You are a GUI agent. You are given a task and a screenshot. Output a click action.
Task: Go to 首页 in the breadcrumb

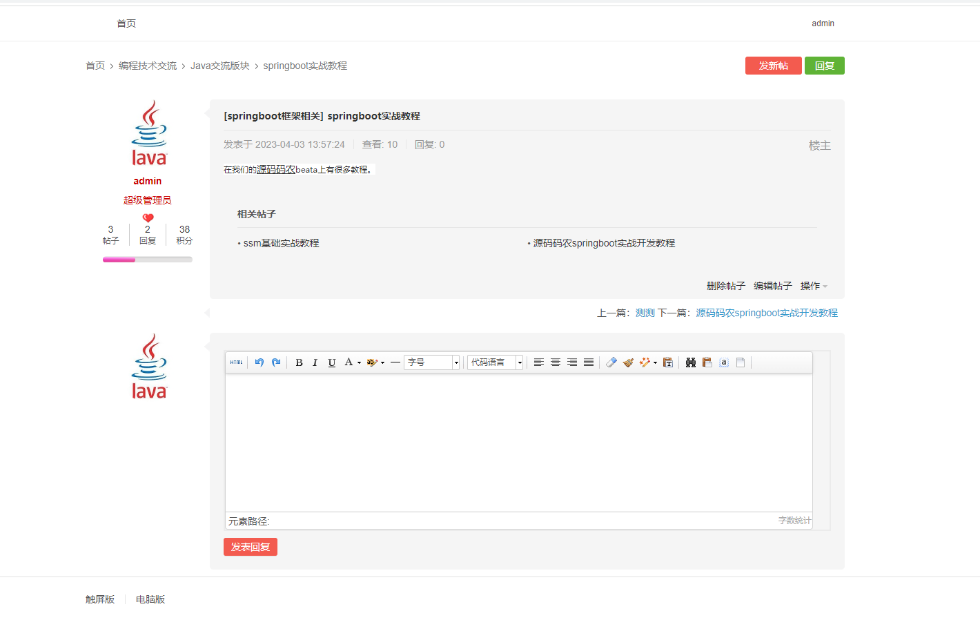click(95, 66)
